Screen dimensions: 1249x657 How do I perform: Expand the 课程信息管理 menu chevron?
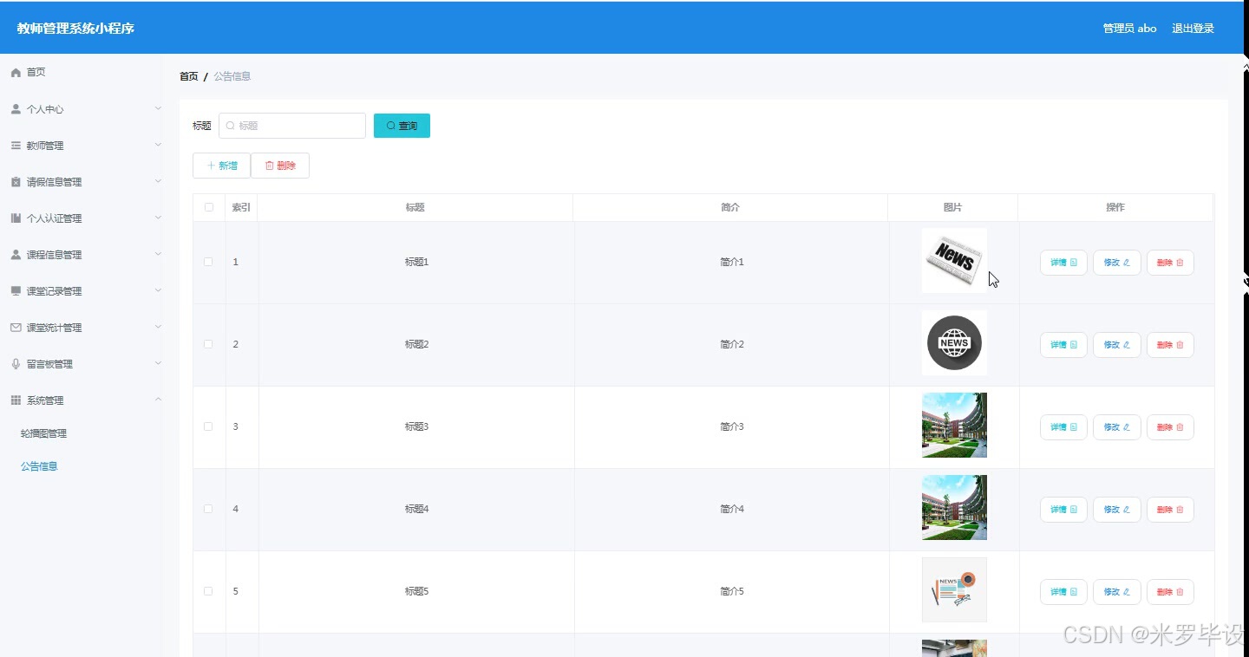158,254
